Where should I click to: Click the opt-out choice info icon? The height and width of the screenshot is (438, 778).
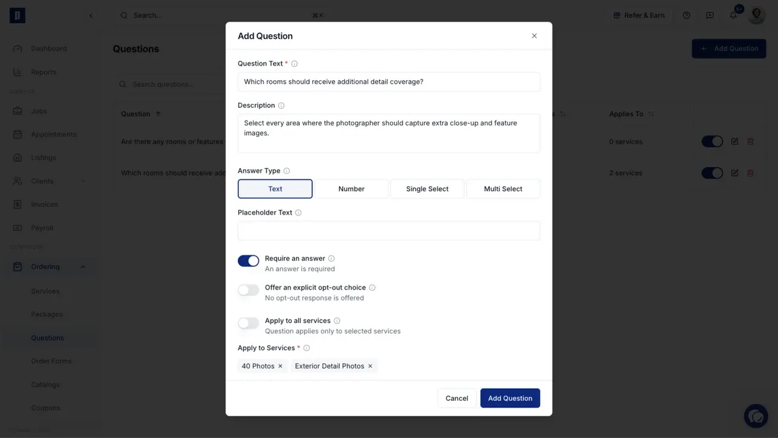[x=372, y=288]
